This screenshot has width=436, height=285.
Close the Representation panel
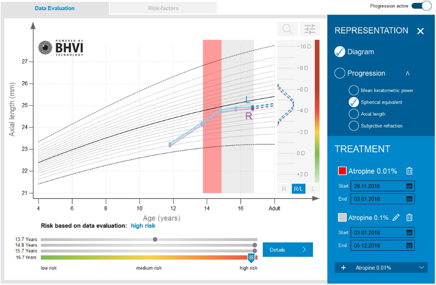420,31
